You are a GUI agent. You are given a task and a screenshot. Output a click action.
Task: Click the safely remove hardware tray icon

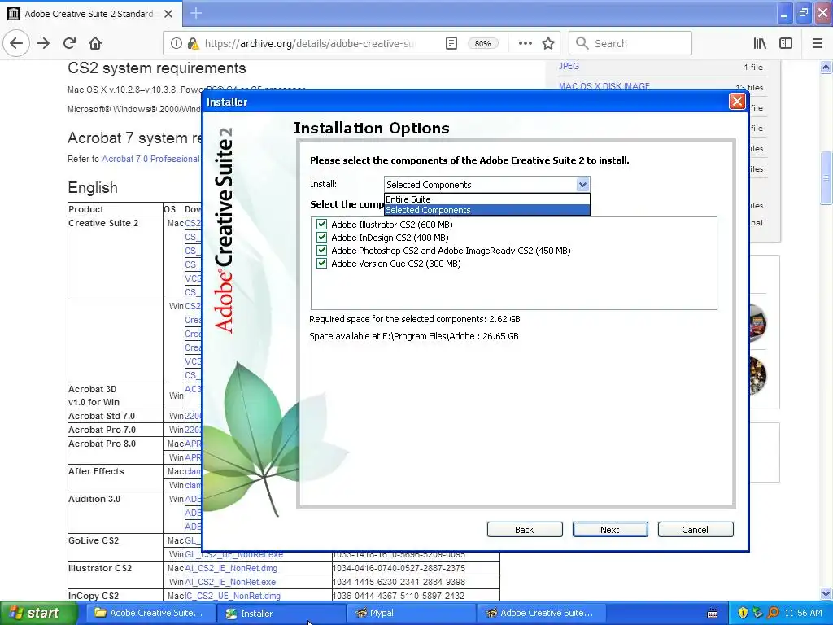coord(757,613)
